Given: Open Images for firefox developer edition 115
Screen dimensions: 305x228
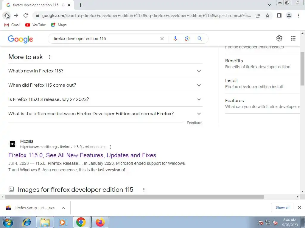Looking at the screenshot, I should (x=75, y=190).
